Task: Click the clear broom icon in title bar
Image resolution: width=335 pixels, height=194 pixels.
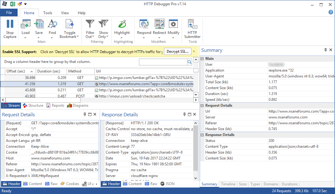Action: (x=20, y=4)
